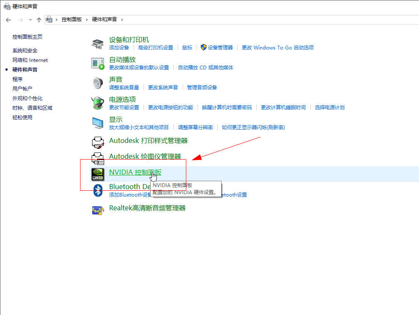Expand chevron after 硬件和声音 in address bar

click(x=122, y=20)
